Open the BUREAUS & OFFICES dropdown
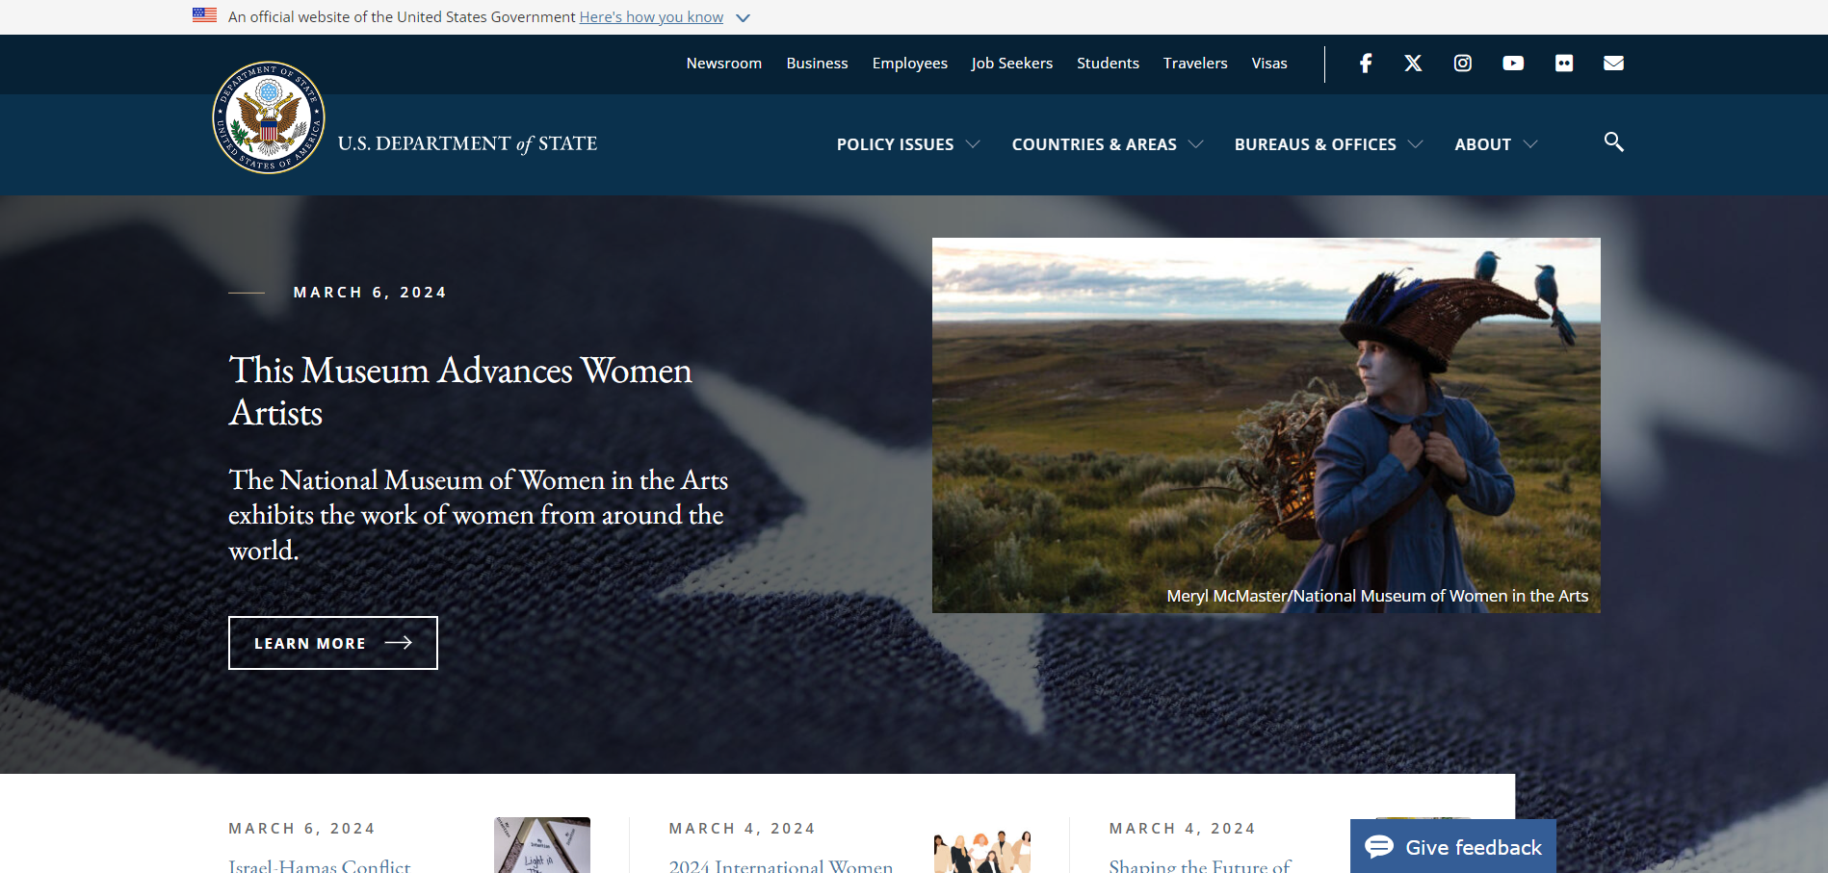The image size is (1828, 873). tap(1416, 143)
